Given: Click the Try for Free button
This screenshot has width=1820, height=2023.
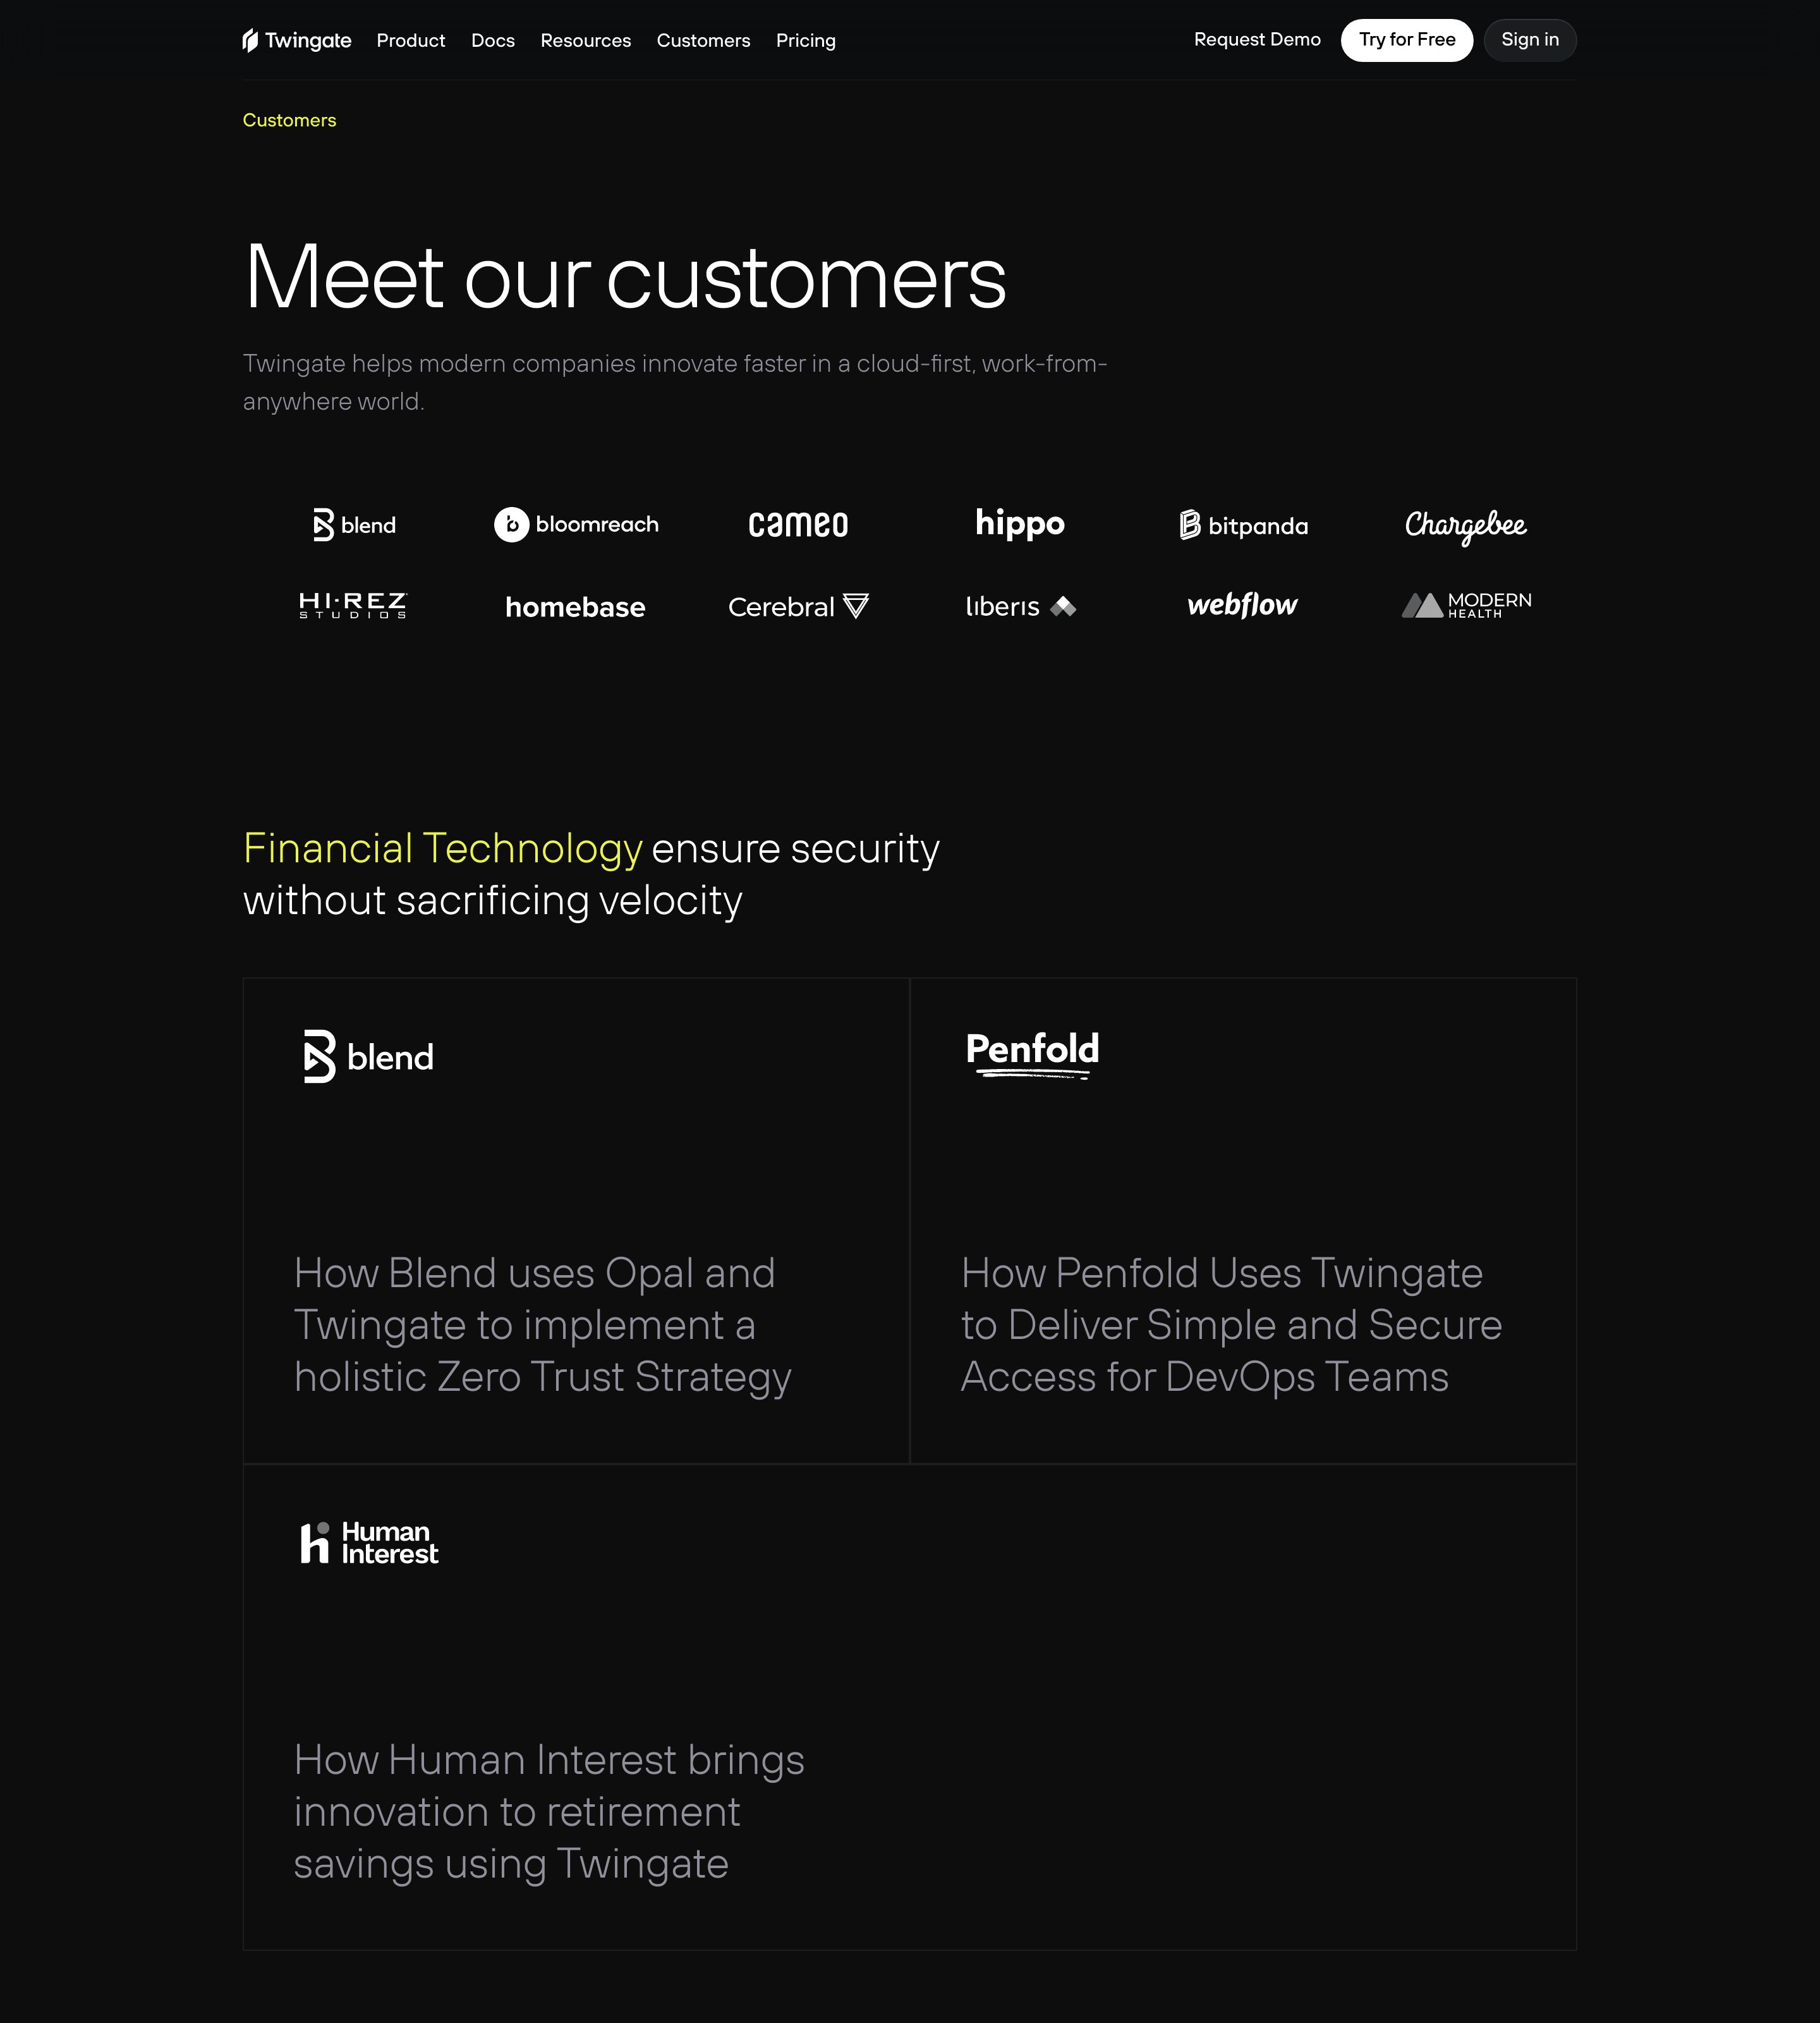Looking at the screenshot, I should 1407,40.
